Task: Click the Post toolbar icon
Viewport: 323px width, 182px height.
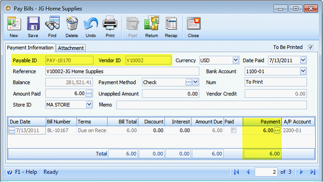Action: point(133,24)
